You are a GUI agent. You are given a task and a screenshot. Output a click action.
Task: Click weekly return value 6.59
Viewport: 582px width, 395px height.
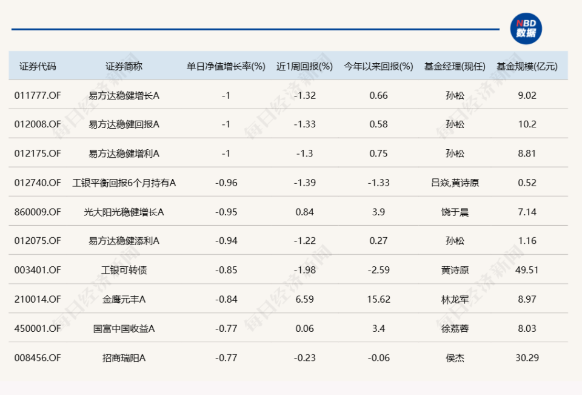pos(305,299)
